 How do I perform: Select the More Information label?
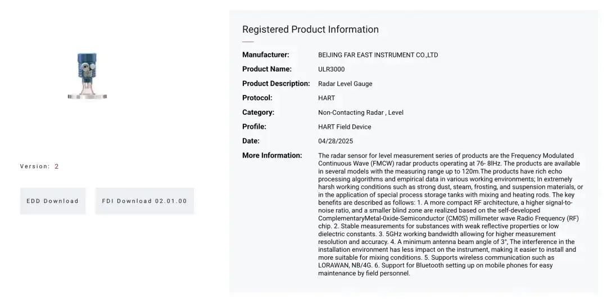point(272,156)
